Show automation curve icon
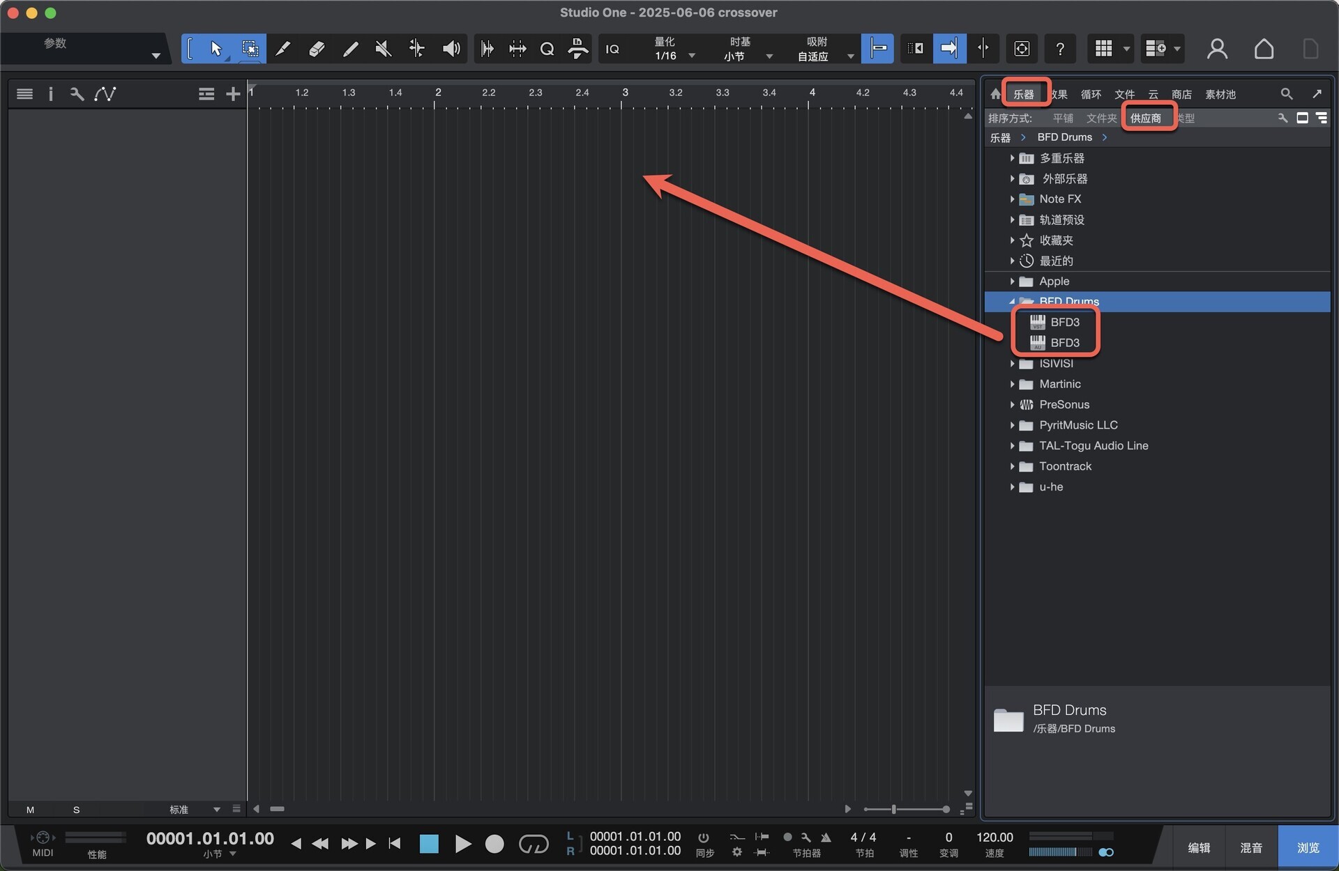 point(105,93)
